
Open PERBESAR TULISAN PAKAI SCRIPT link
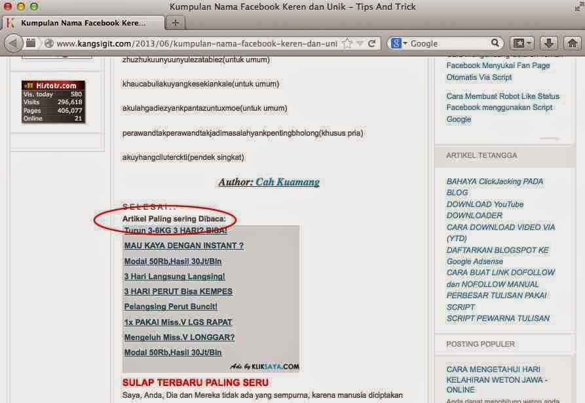[497, 301]
